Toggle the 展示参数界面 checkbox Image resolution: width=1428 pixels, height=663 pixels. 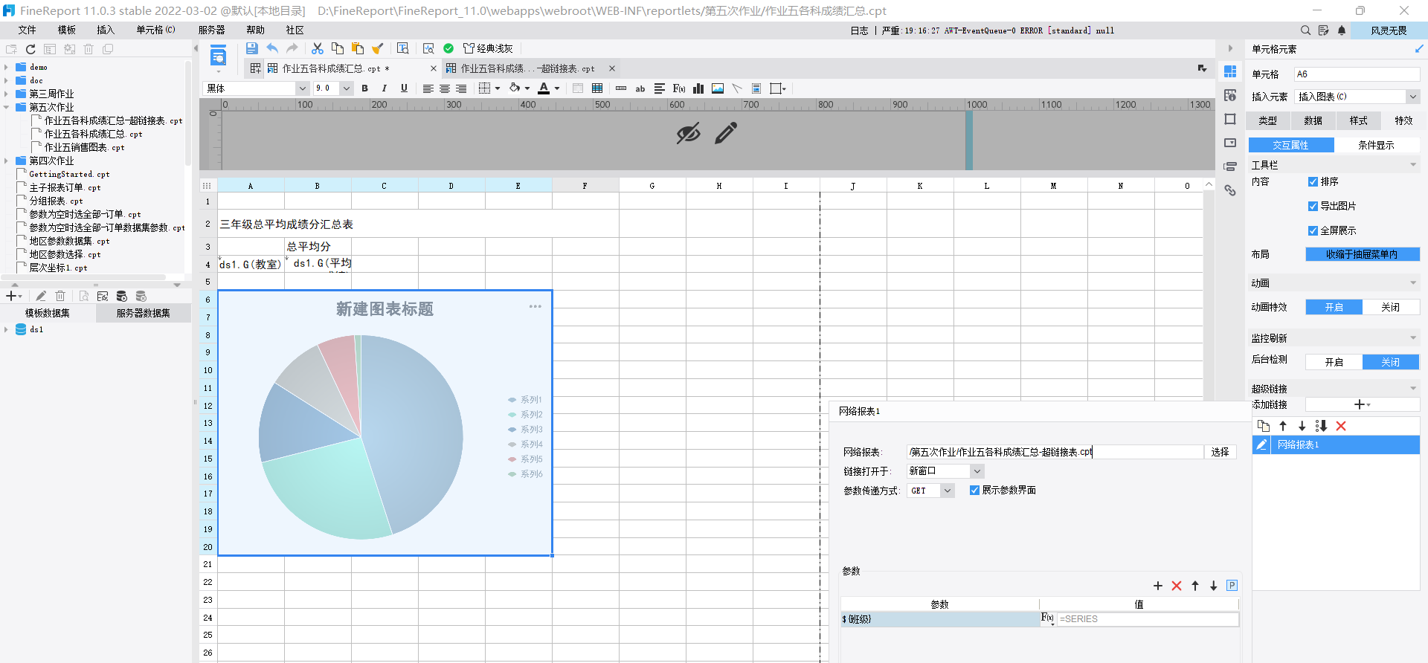(974, 490)
